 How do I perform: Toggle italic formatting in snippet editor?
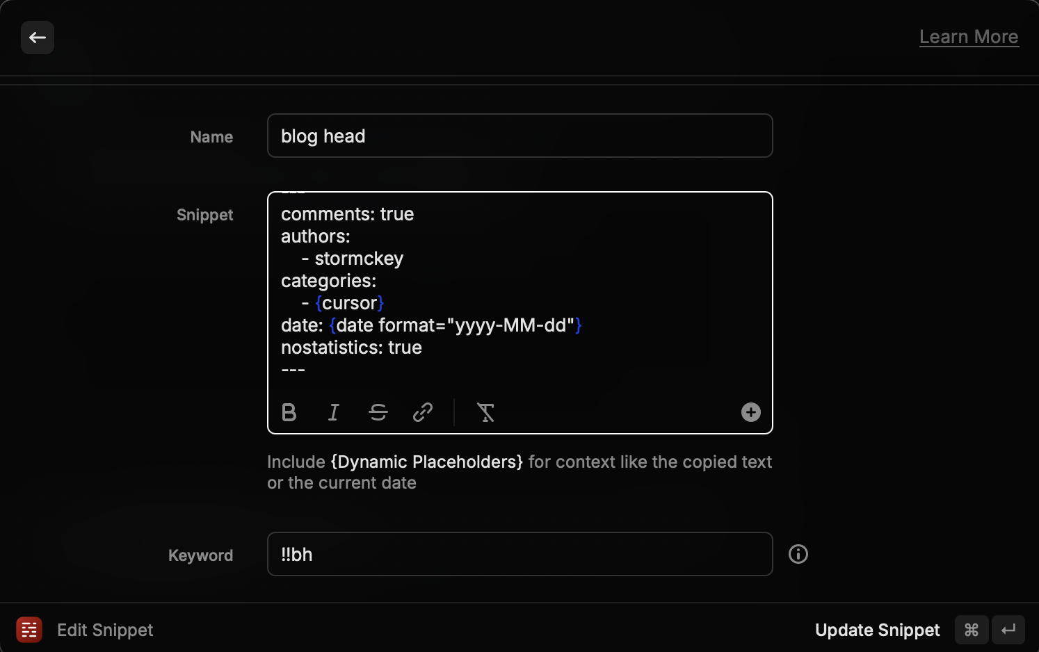tap(334, 412)
